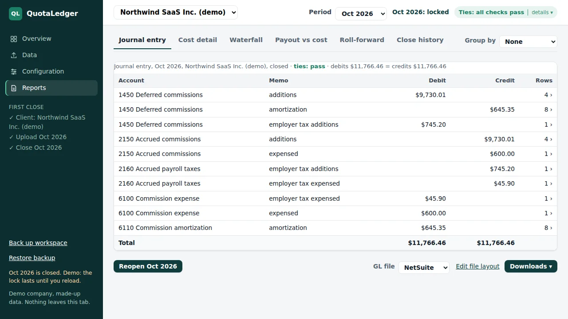
Task: Open Overview in the sidebar
Action: [x=51, y=39]
